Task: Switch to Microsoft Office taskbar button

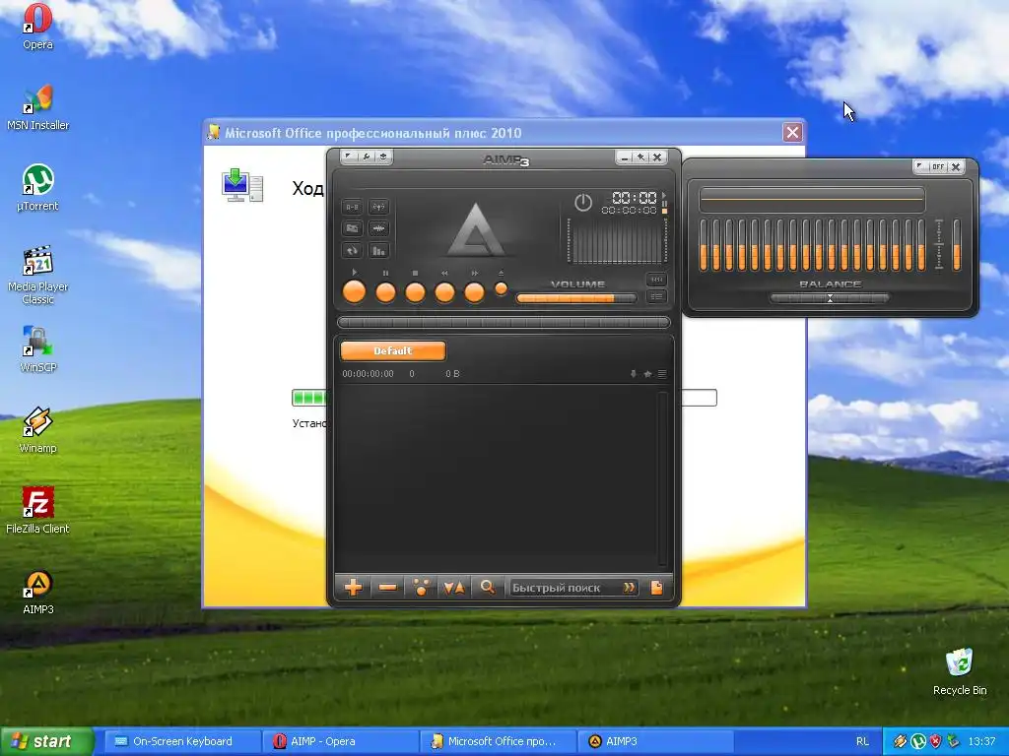Action: pyautogui.click(x=497, y=741)
